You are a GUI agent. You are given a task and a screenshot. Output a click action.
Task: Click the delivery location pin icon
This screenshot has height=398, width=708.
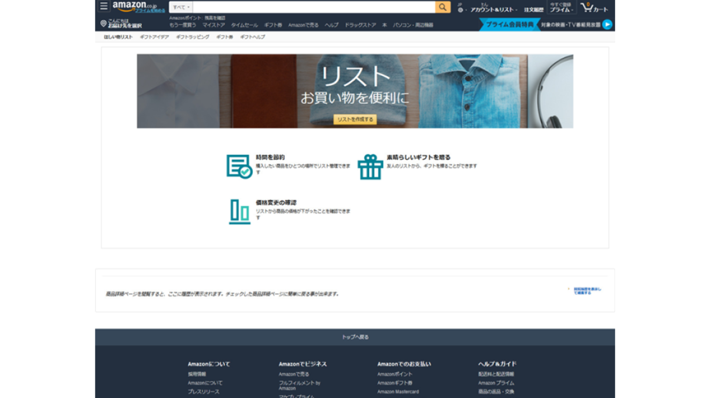(104, 24)
